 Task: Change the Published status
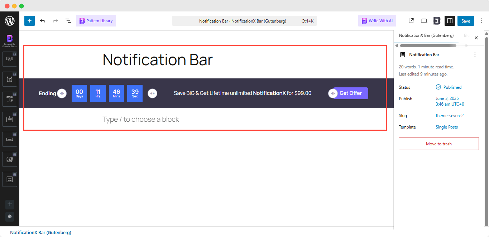tap(449, 87)
